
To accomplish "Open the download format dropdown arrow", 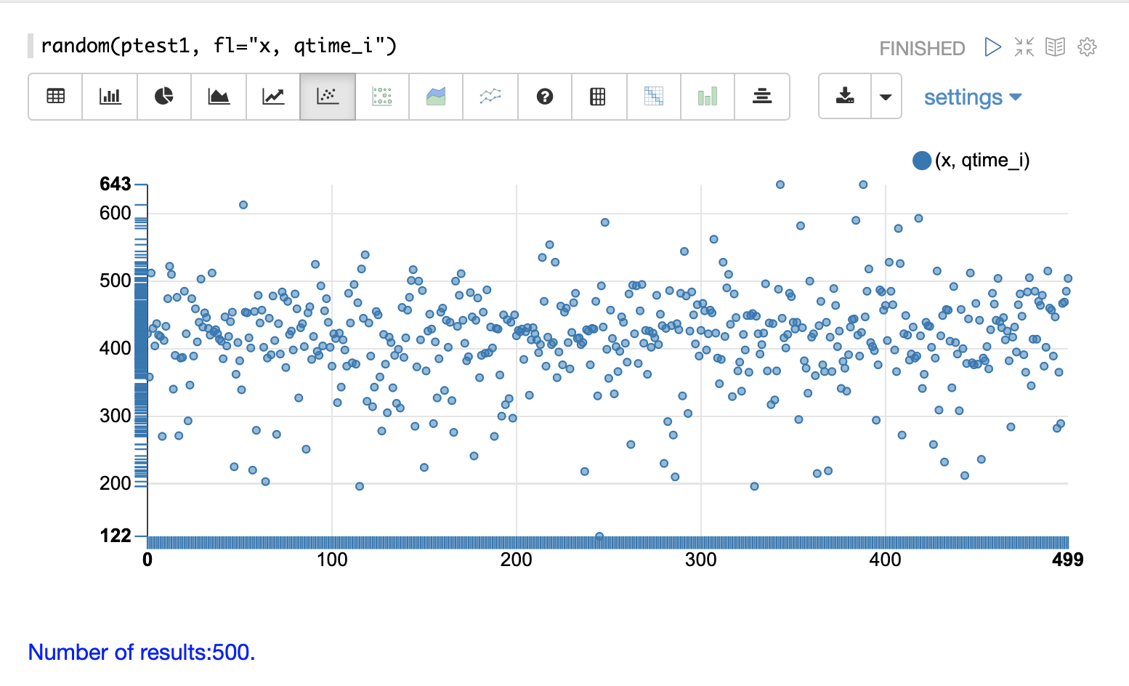I will [886, 97].
